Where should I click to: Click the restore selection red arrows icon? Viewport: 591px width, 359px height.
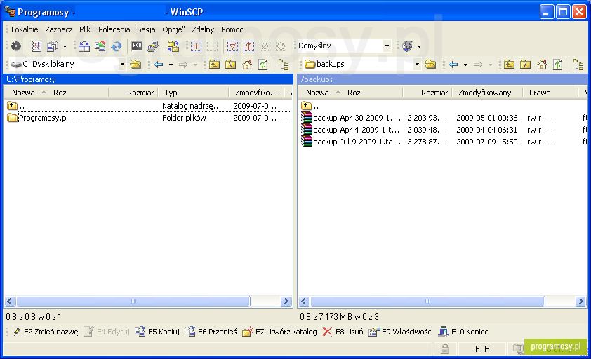(248, 46)
